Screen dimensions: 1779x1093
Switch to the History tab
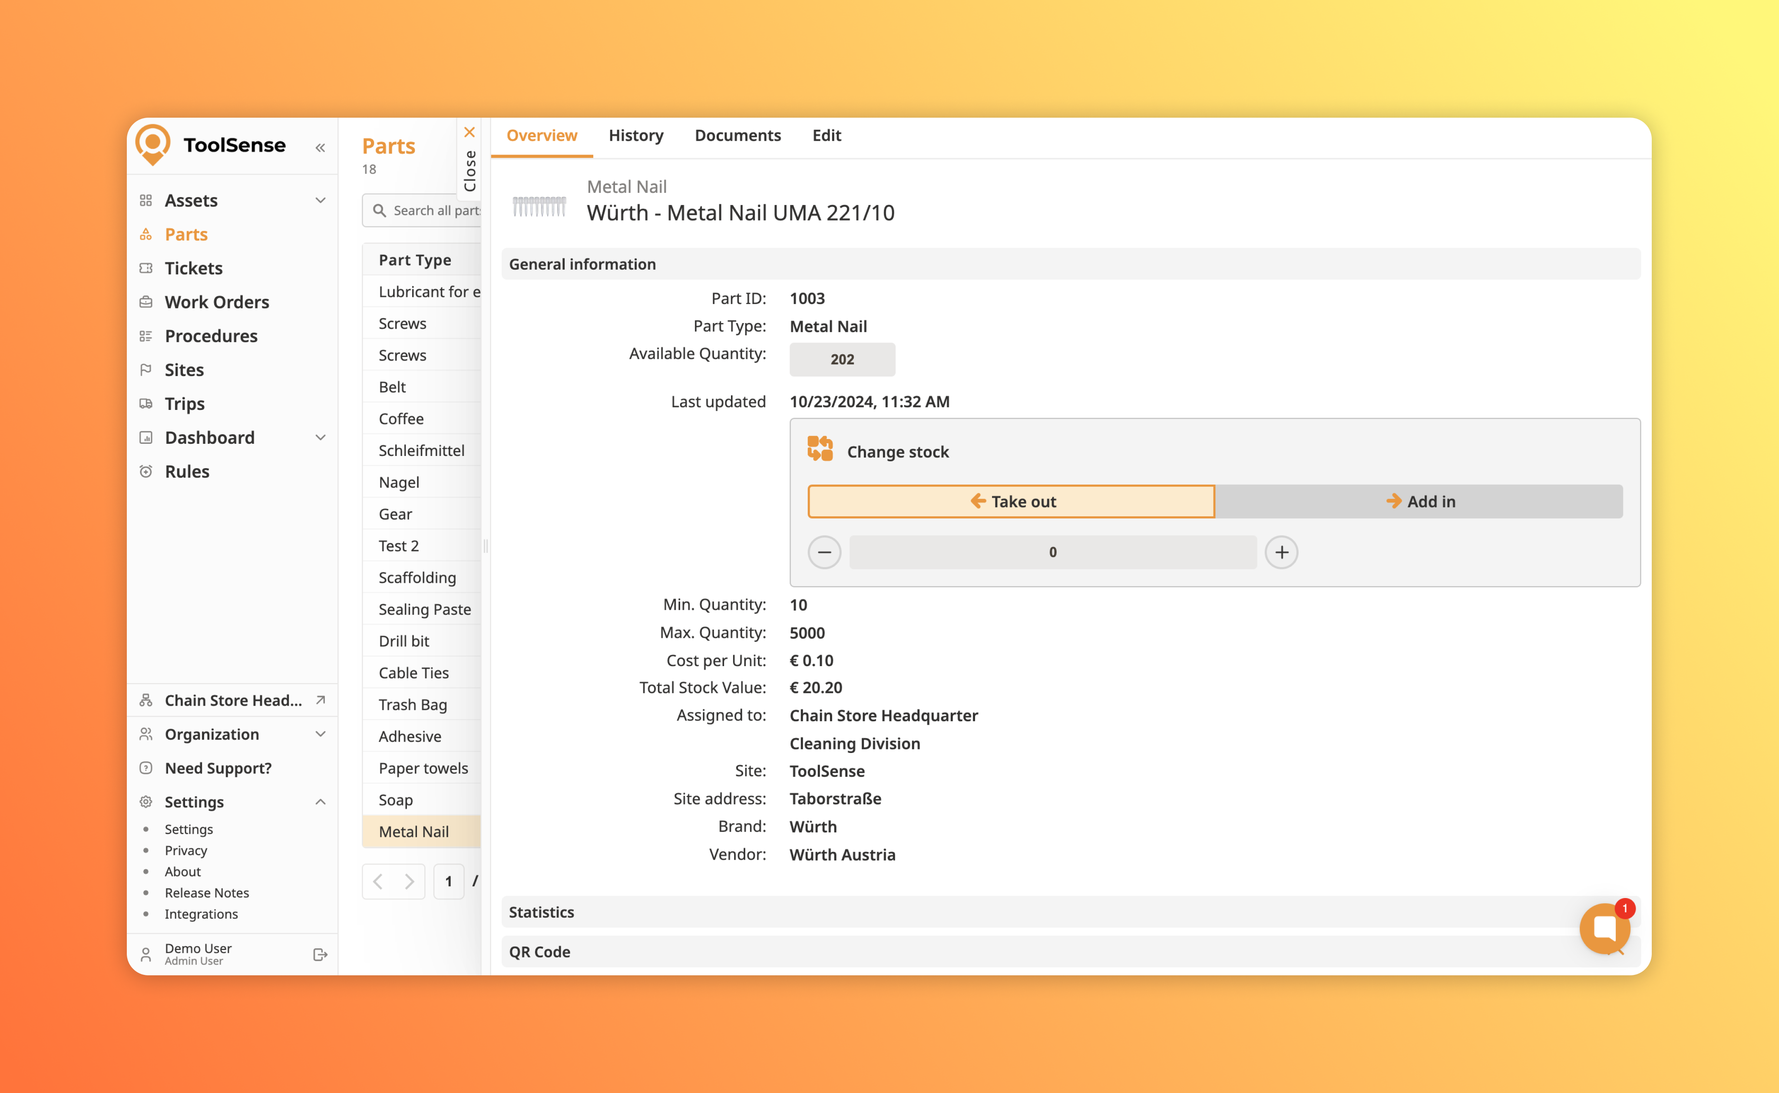[x=635, y=135]
